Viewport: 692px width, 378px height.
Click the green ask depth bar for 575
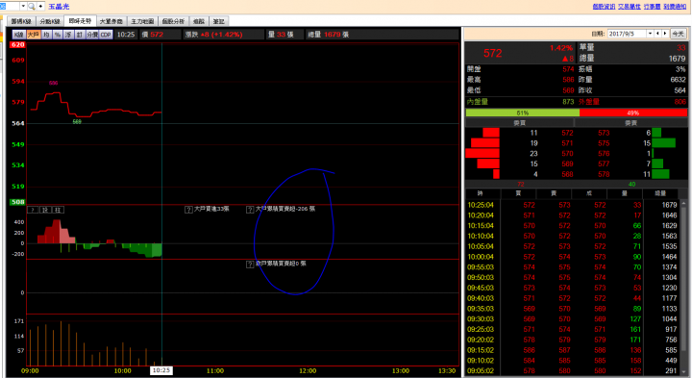(x=663, y=143)
